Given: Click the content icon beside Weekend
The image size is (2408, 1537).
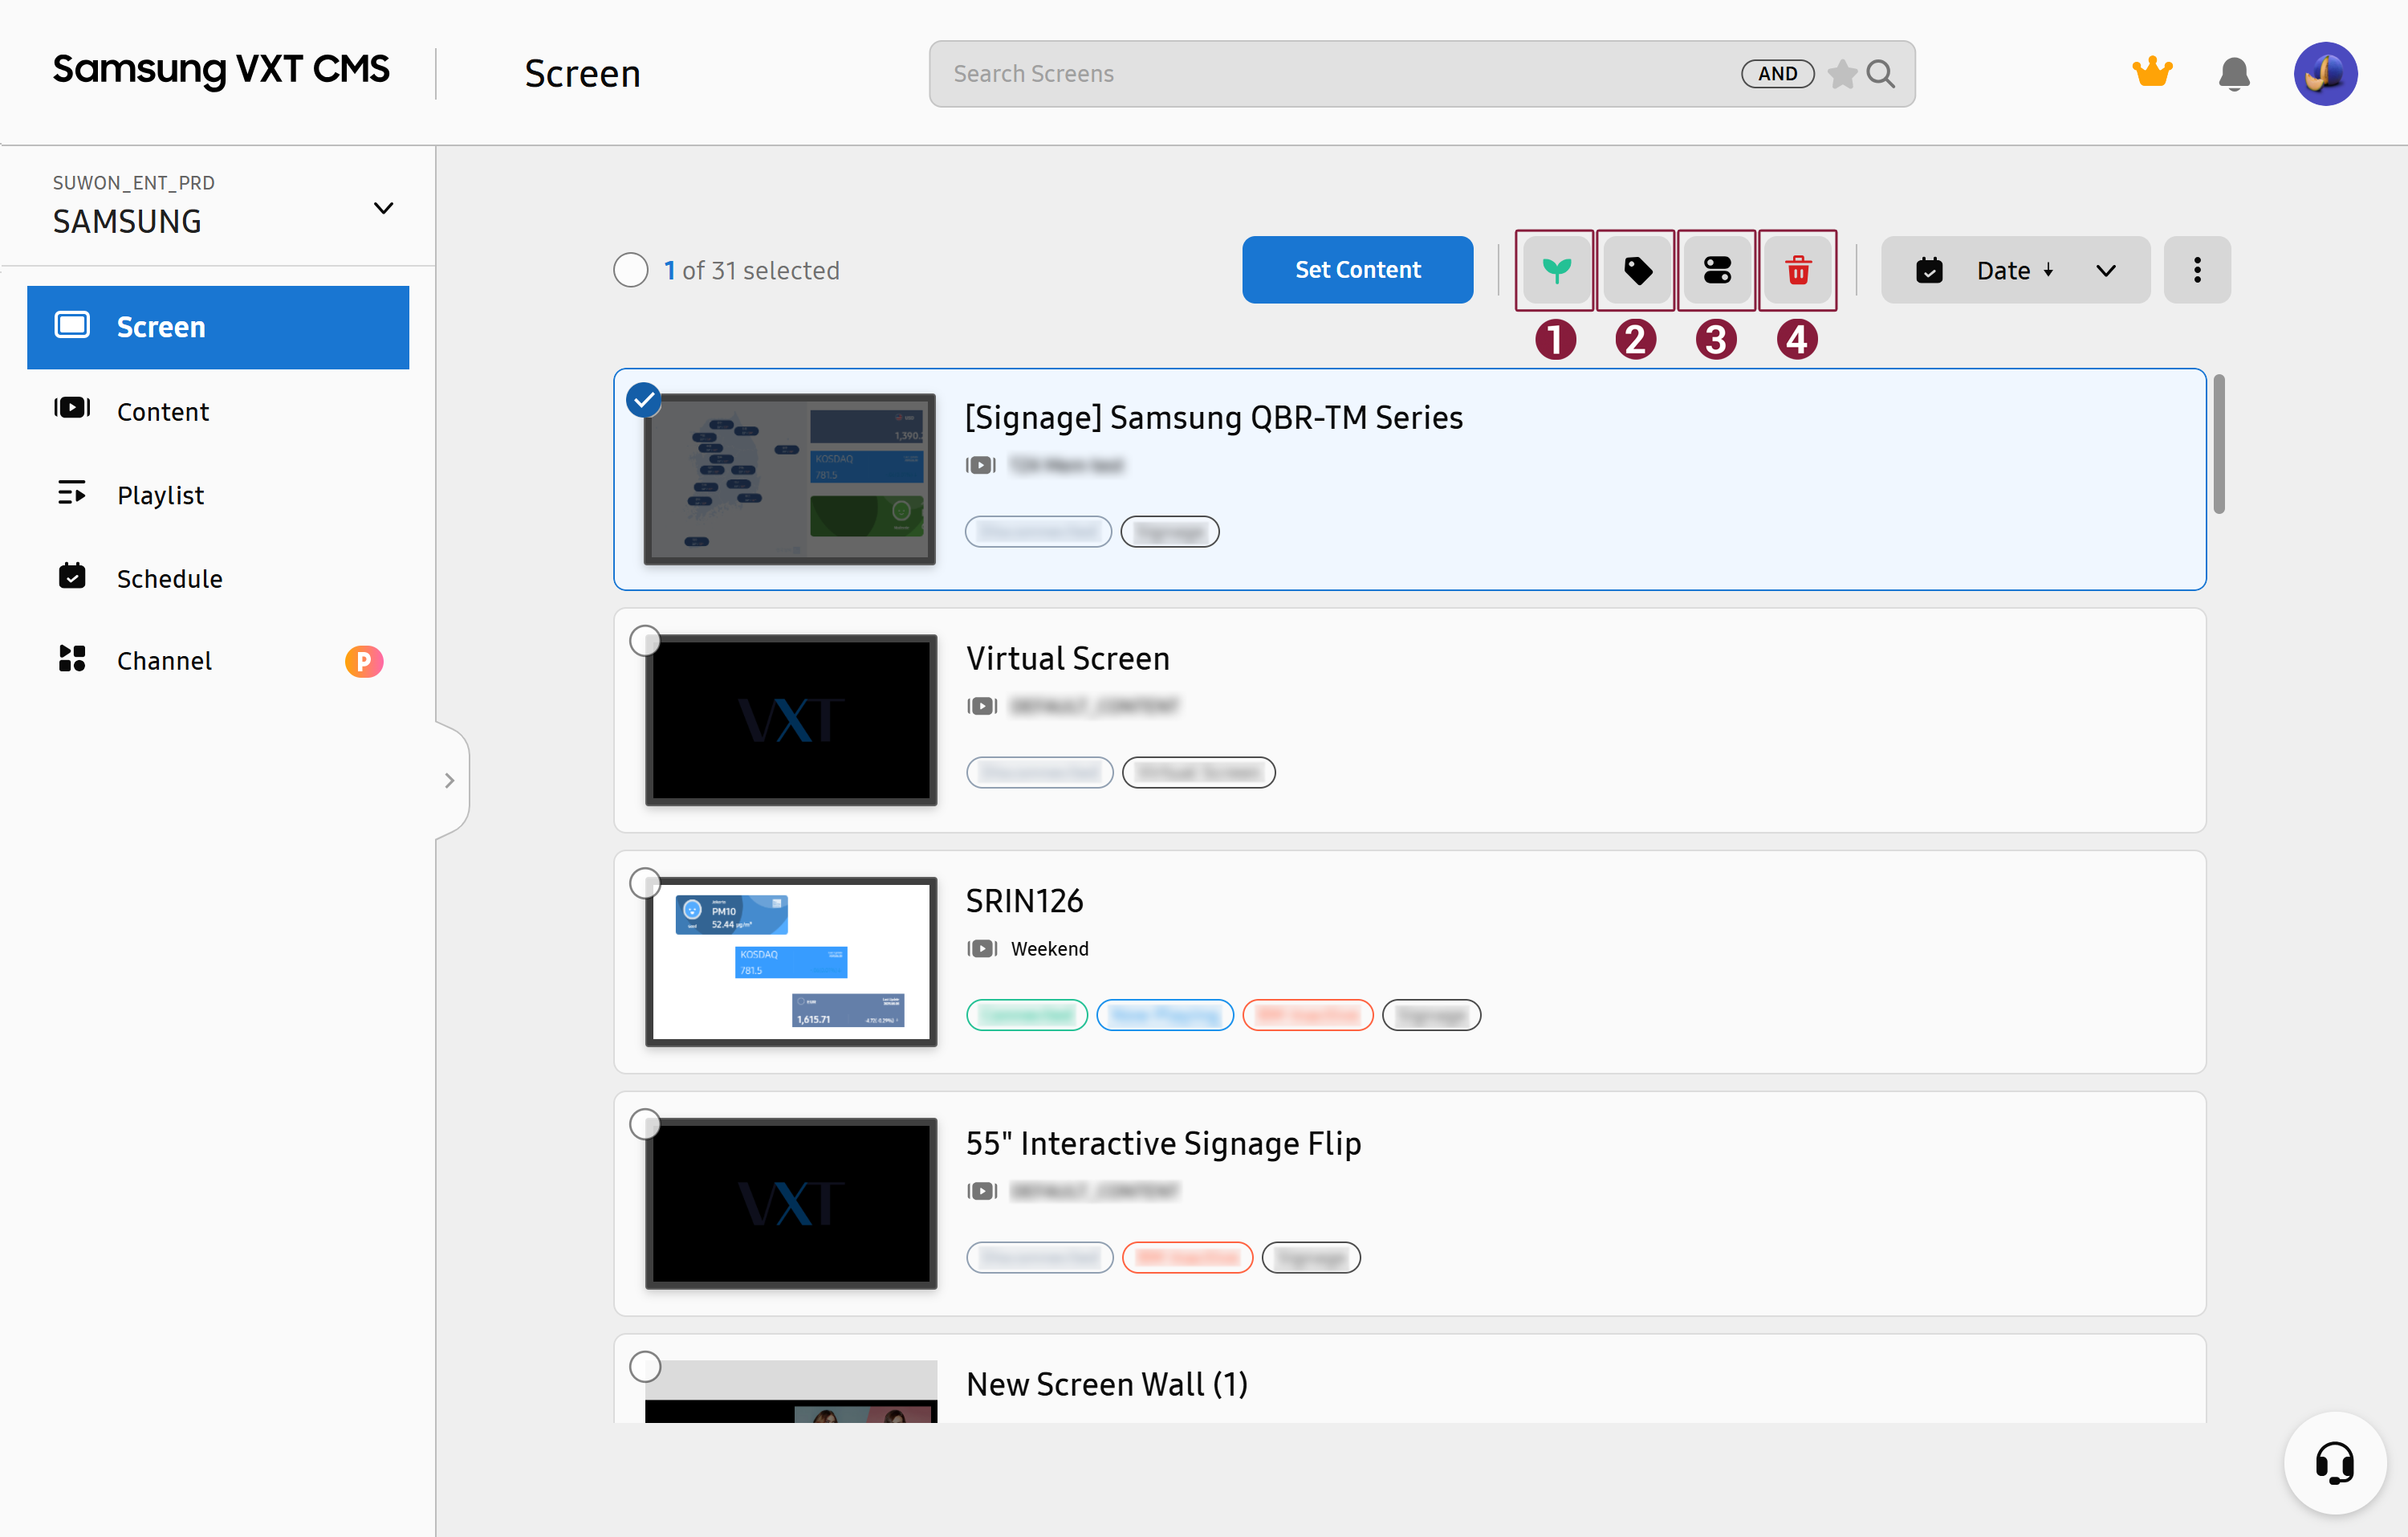Looking at the screenshot, I should pos(982,948).
